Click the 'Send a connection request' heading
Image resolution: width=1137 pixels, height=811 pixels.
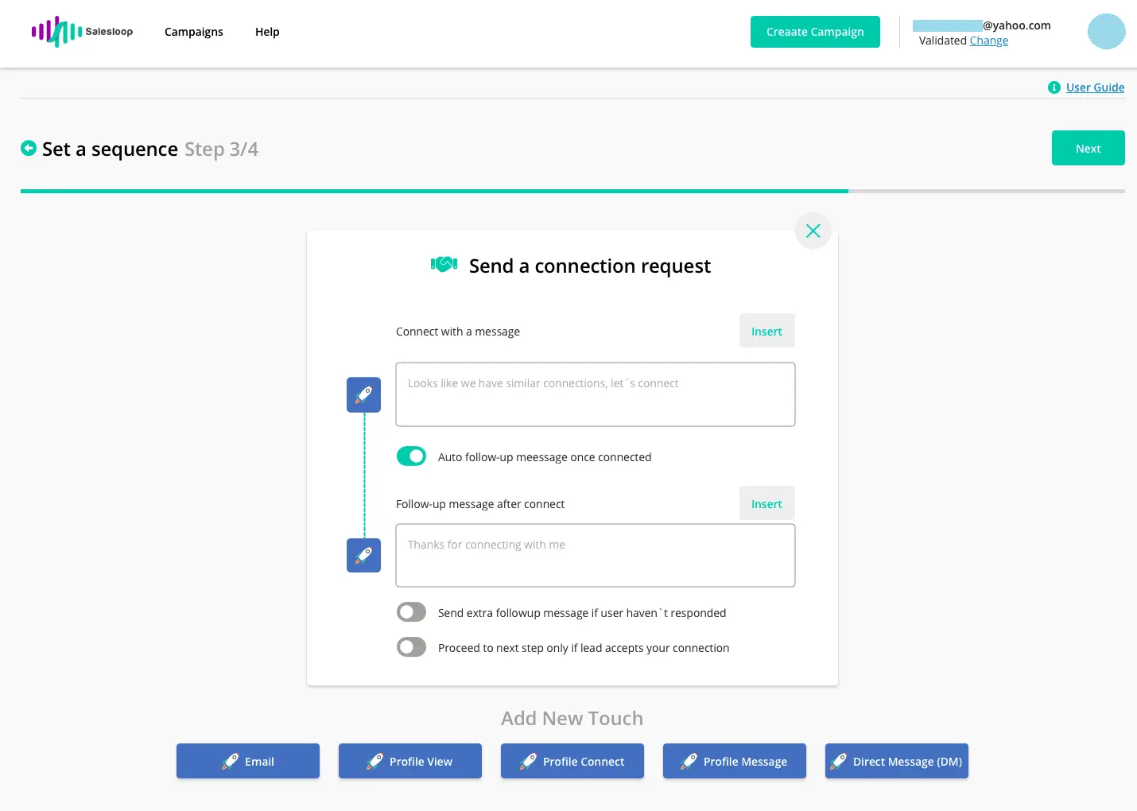[590, 266]
